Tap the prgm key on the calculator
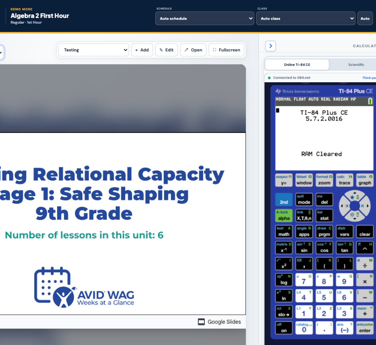Image resolution: width=376 pixels, height=345 pixels. pos(324,232)
